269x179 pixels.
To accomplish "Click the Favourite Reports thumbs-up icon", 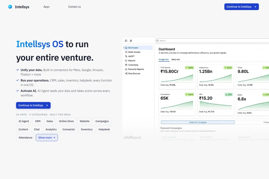I will pos(126,69).
